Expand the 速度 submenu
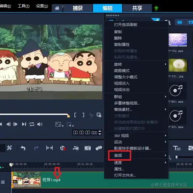193x193 pixels. [x=136, y=163]
